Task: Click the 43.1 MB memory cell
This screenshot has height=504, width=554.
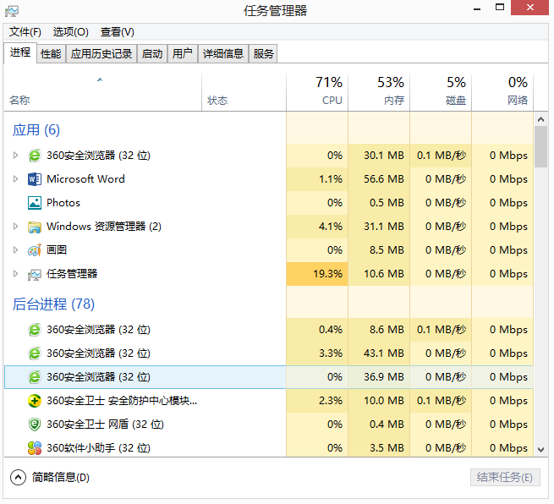Action: [379, 353]
